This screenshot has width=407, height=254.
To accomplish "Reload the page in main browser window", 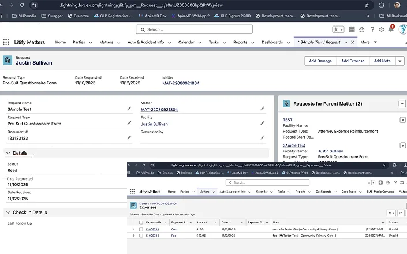I will click(22, 5).
